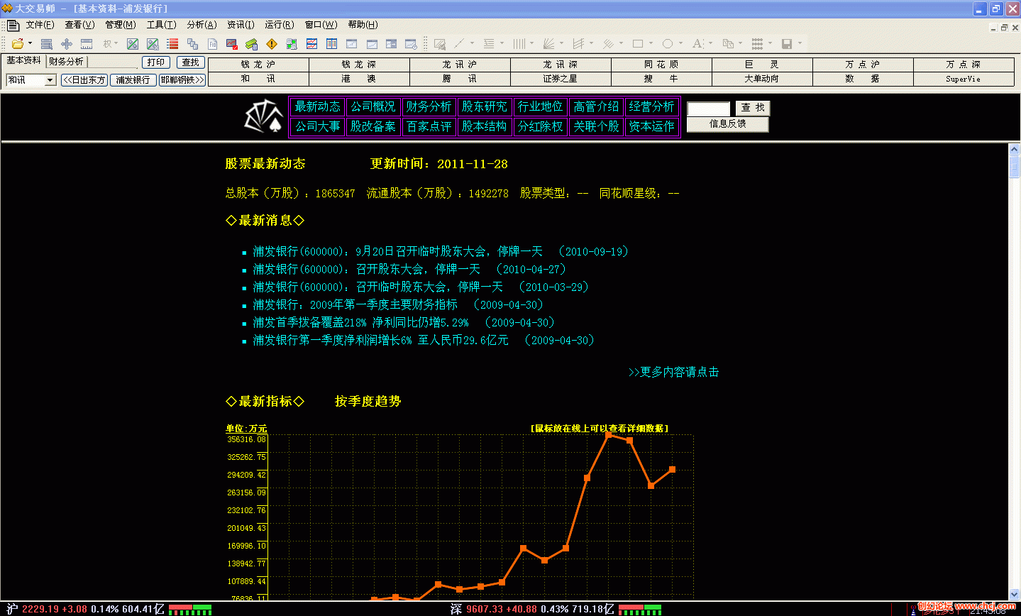Open the 和讯 source combo box
This screenshot has height=616, width=1021.
point(31,80)
